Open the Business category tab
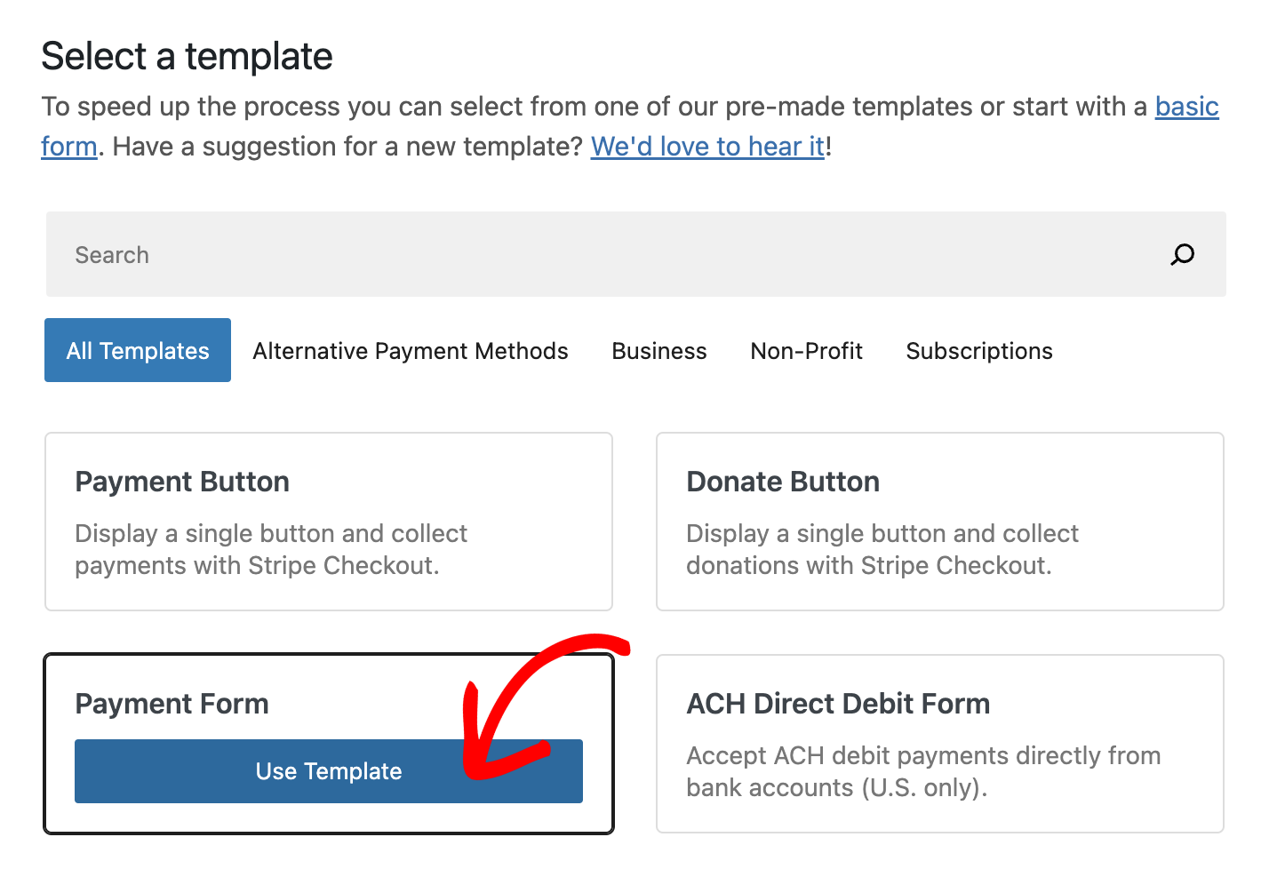Screen dimensions: 1269x869 pyautogui.click(x=658, y=351)
